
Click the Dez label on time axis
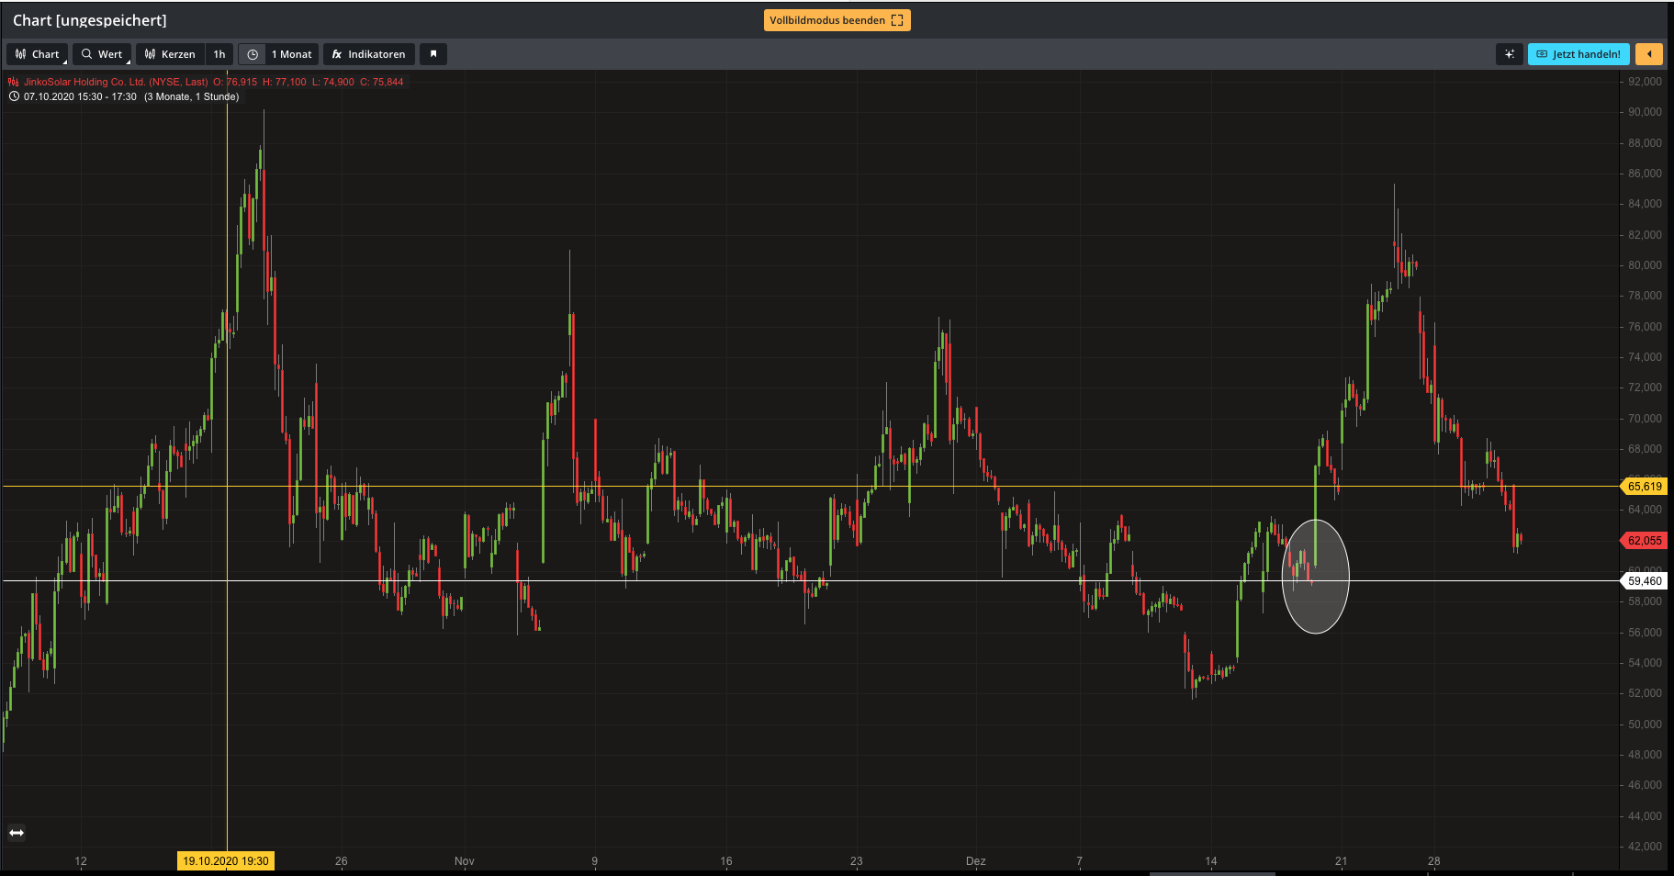tap(976, 861)
